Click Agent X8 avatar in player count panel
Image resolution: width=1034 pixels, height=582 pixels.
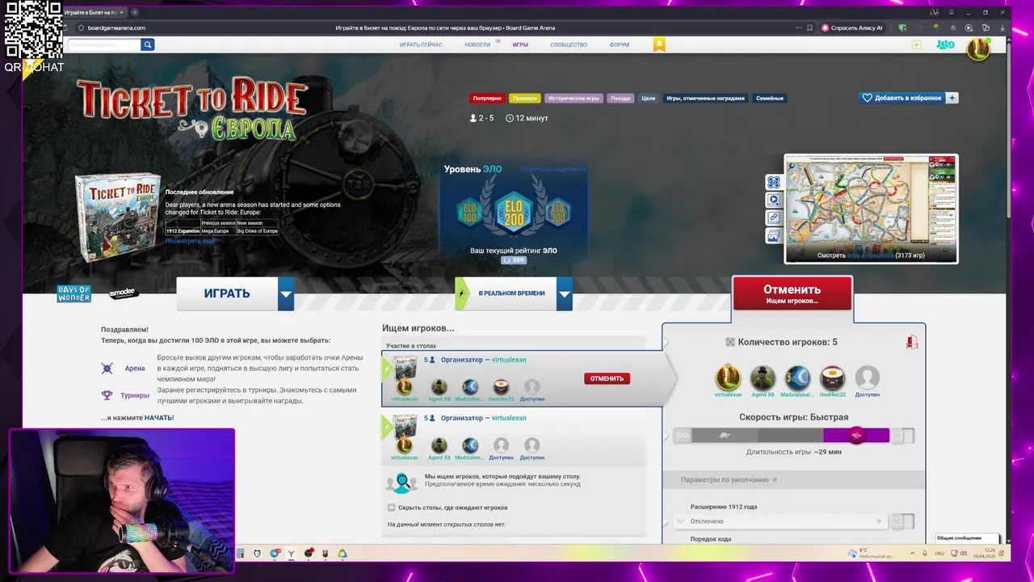763,377
